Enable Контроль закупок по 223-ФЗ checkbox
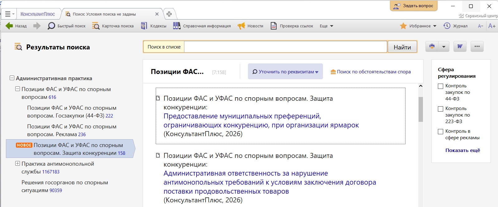The height and width of the screenshot is (207, 498). 440,109
